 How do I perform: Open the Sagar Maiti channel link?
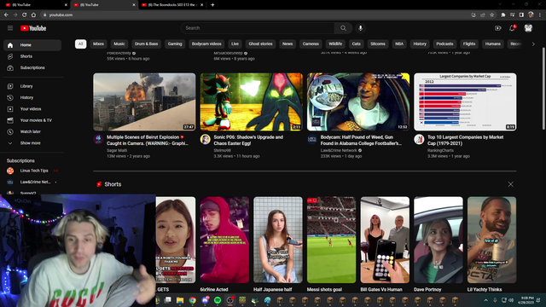[x=117, y=150]
